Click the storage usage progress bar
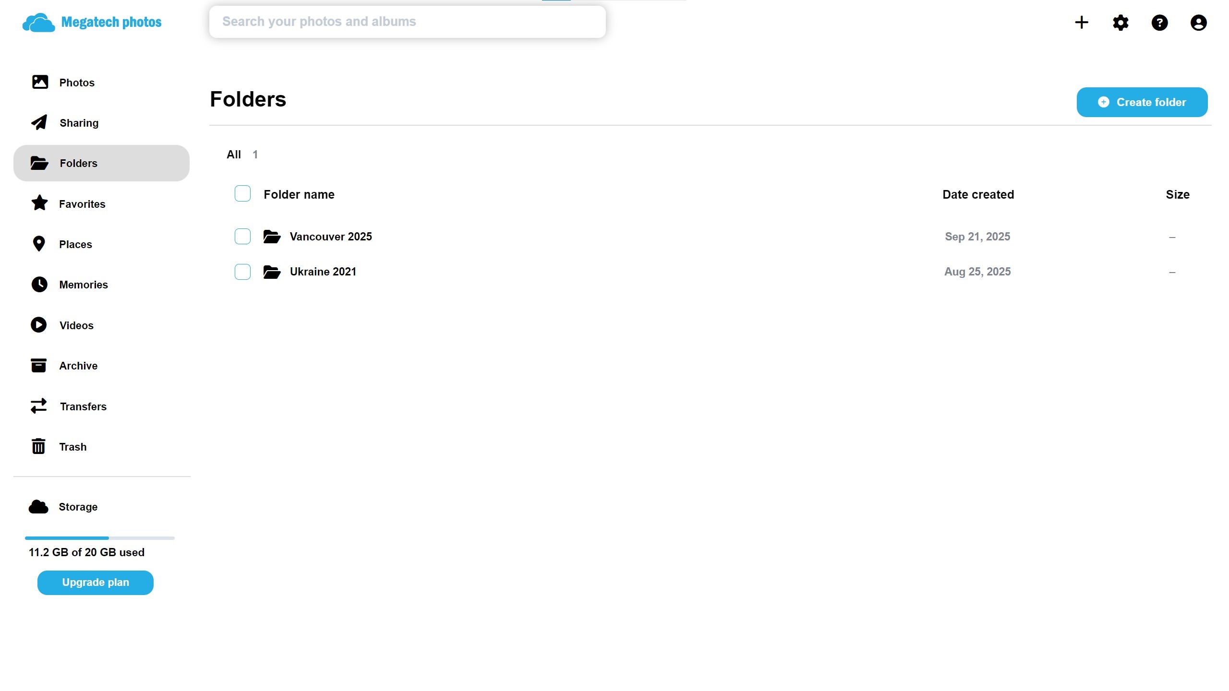Screen dimensions: 1229x691 pos(100,538)
